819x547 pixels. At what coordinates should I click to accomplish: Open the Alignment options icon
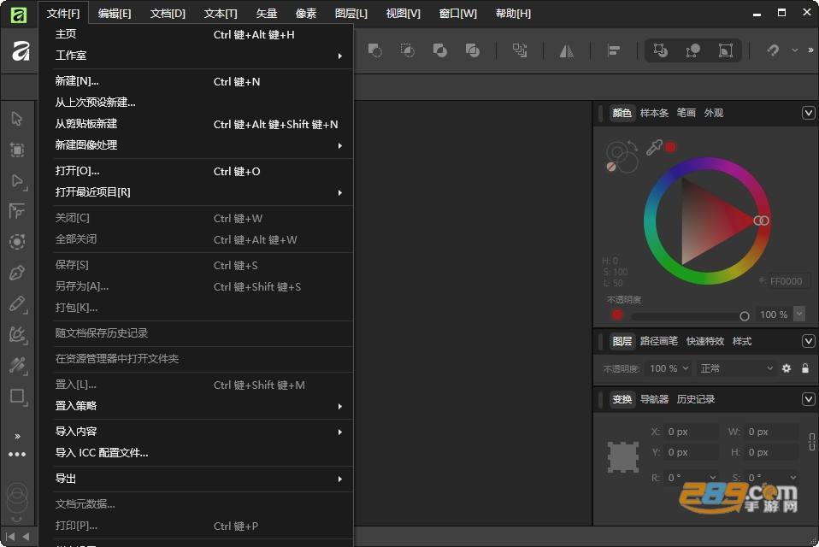point(614,50)
